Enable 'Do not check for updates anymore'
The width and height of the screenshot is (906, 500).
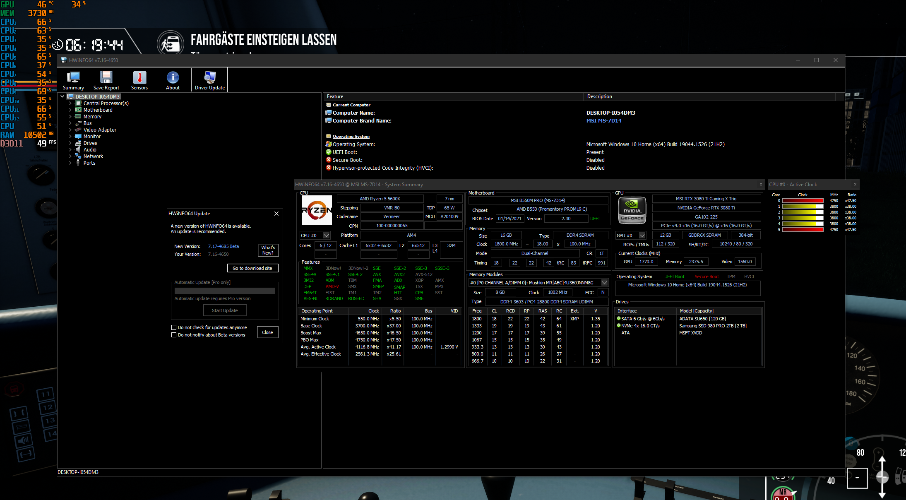click(174, 327)
